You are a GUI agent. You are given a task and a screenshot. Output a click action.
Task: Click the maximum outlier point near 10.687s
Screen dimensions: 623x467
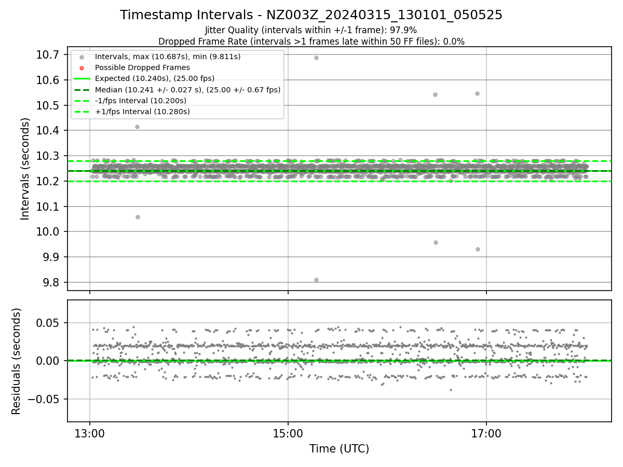(x=316, y=58)
